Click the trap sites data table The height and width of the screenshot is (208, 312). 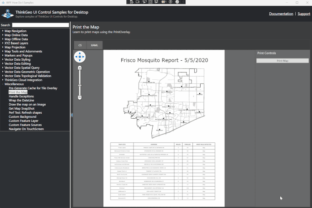[163, 171]
